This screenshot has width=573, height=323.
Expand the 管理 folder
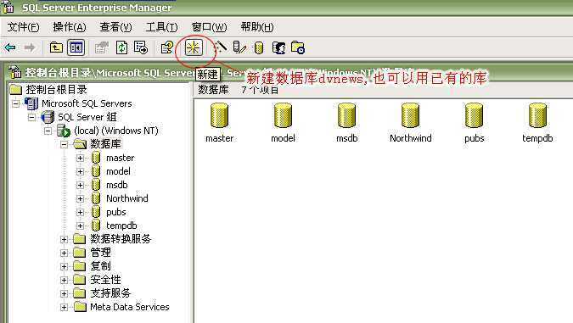click(x=64, y=253)
